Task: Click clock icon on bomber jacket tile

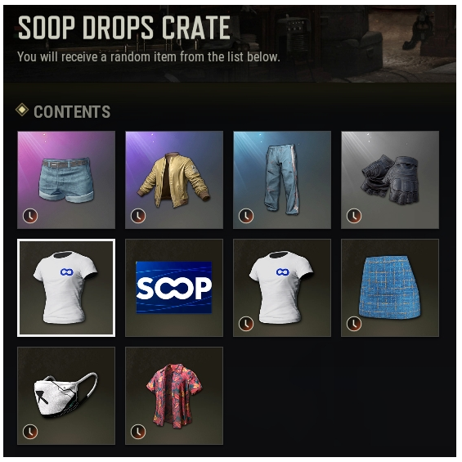Action: (x=138, y=216)
